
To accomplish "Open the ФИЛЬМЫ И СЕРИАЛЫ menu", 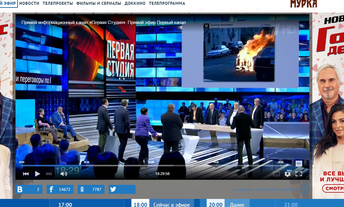I will 99,3.
